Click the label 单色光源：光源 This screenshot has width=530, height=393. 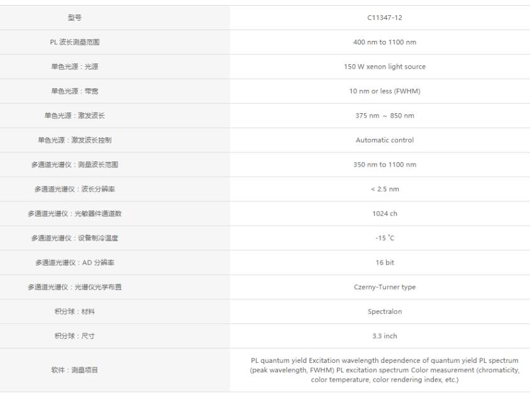tap(75, 67)
